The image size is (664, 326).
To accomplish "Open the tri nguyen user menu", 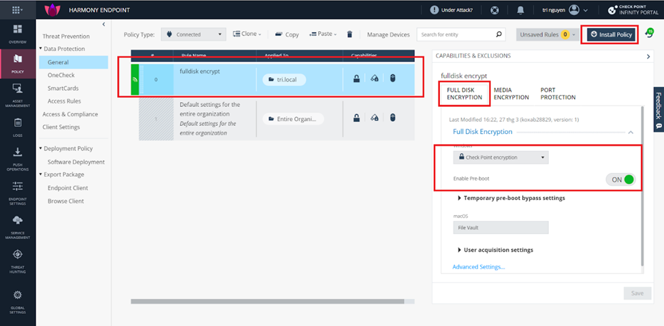I will [x=565, y=10].
